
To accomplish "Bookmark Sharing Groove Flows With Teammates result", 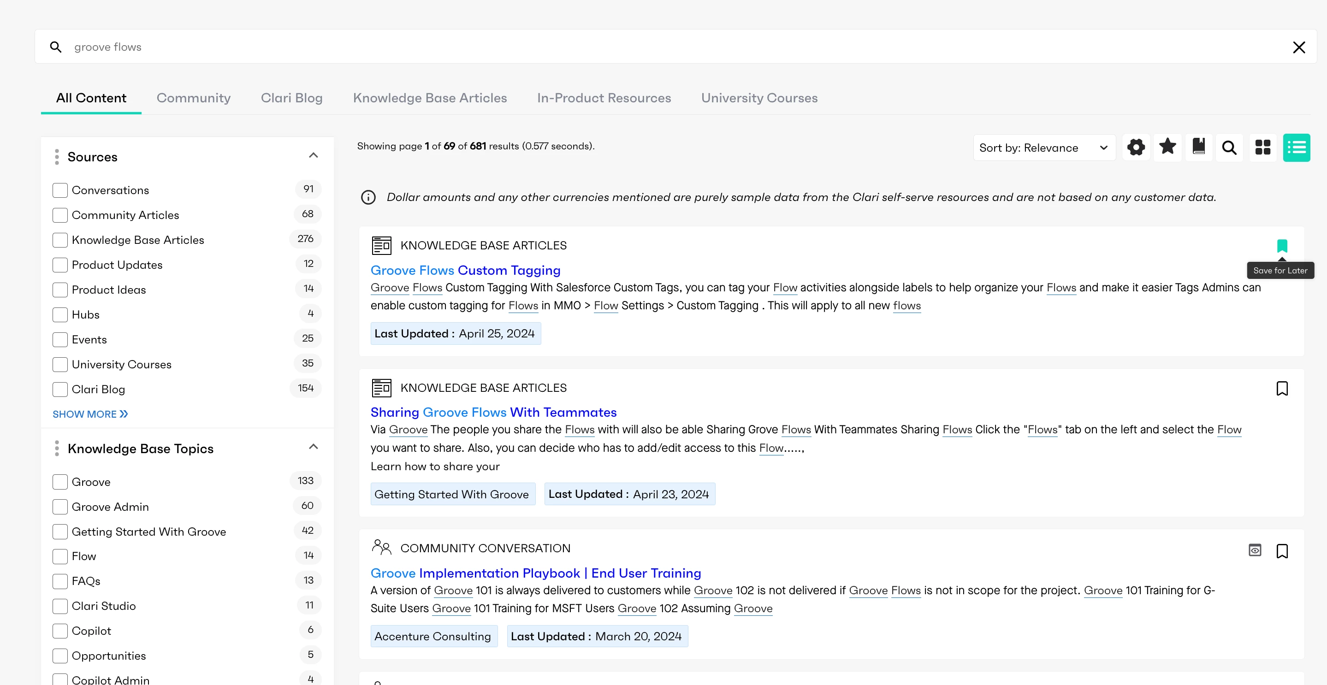I will (1282, 388).
